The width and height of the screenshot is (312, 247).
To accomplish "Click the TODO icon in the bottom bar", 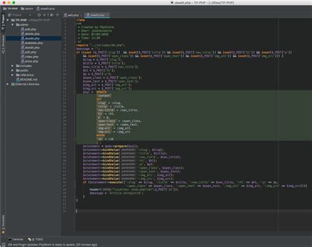I will click(30, 239).
